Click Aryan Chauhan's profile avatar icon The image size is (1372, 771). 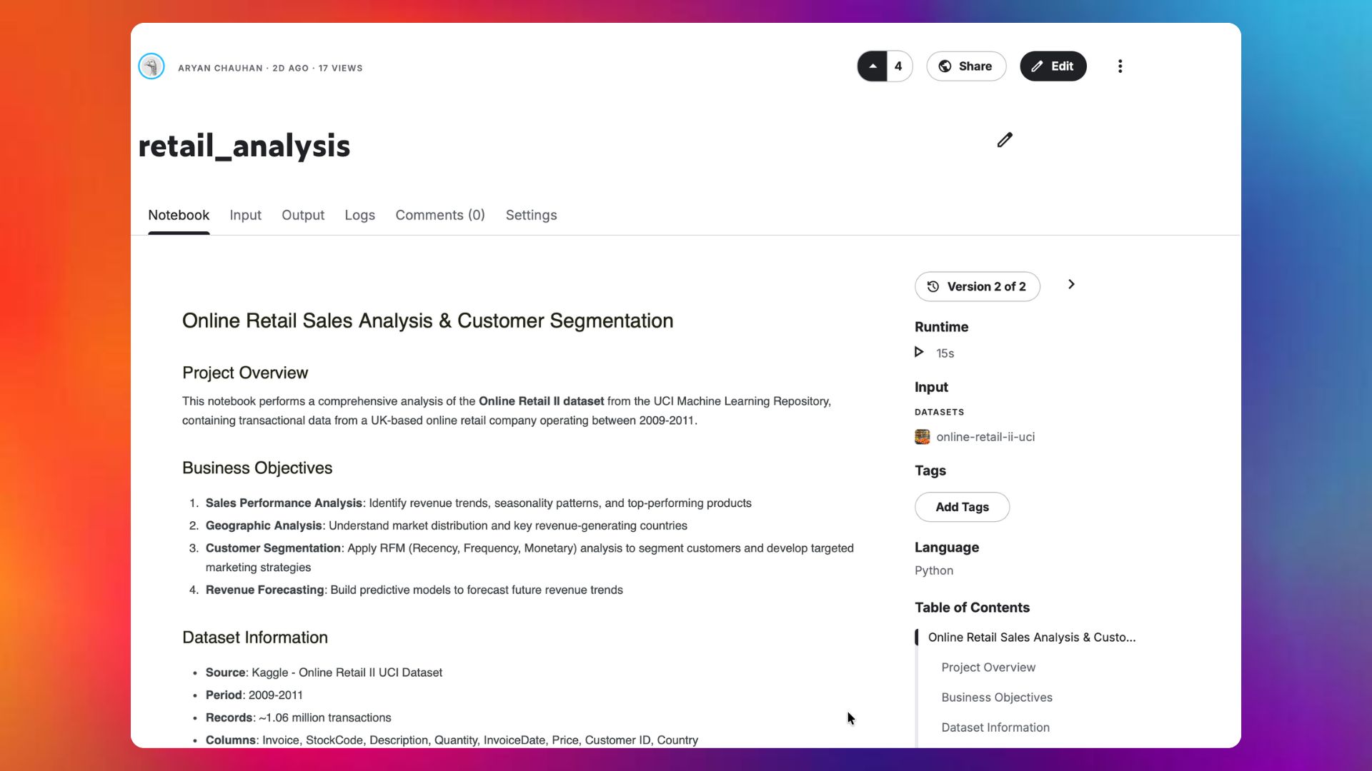tap(151, 66)
